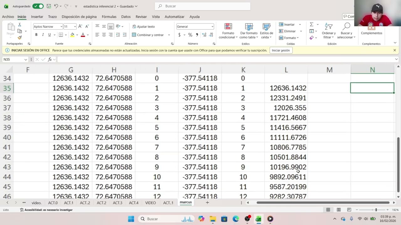Click the zoom slider handle
Image resolution: width=401 pixels, height=225 pixels.
376,210
